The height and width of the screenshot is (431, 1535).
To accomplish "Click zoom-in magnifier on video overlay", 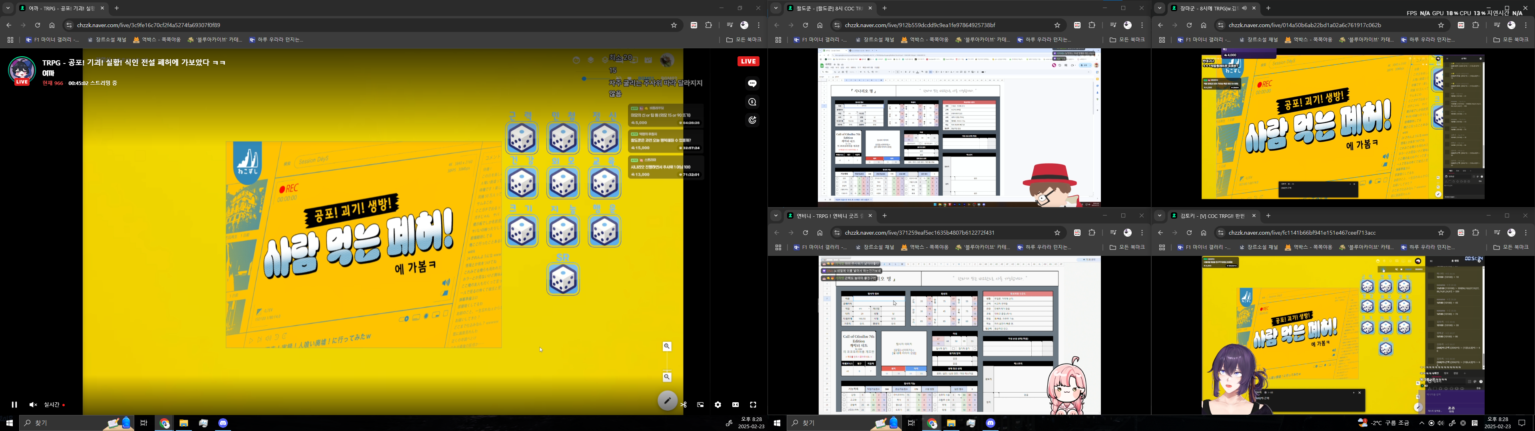I will pos(667,346).
